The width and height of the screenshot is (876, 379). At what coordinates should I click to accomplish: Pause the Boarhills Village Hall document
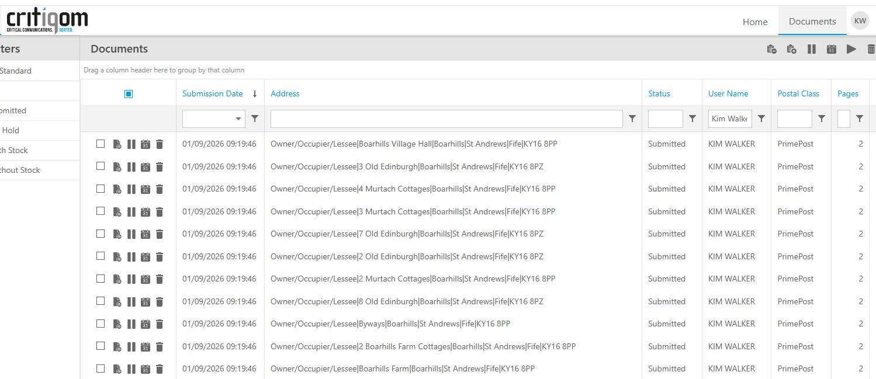coord(131,144)
